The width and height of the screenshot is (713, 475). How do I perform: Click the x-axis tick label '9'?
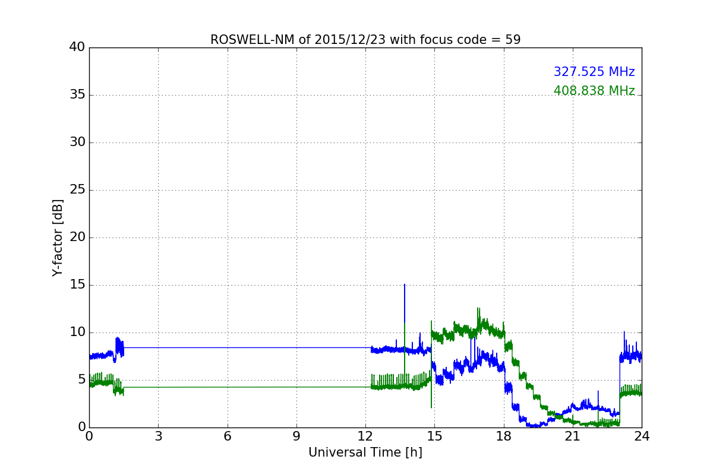296,436
